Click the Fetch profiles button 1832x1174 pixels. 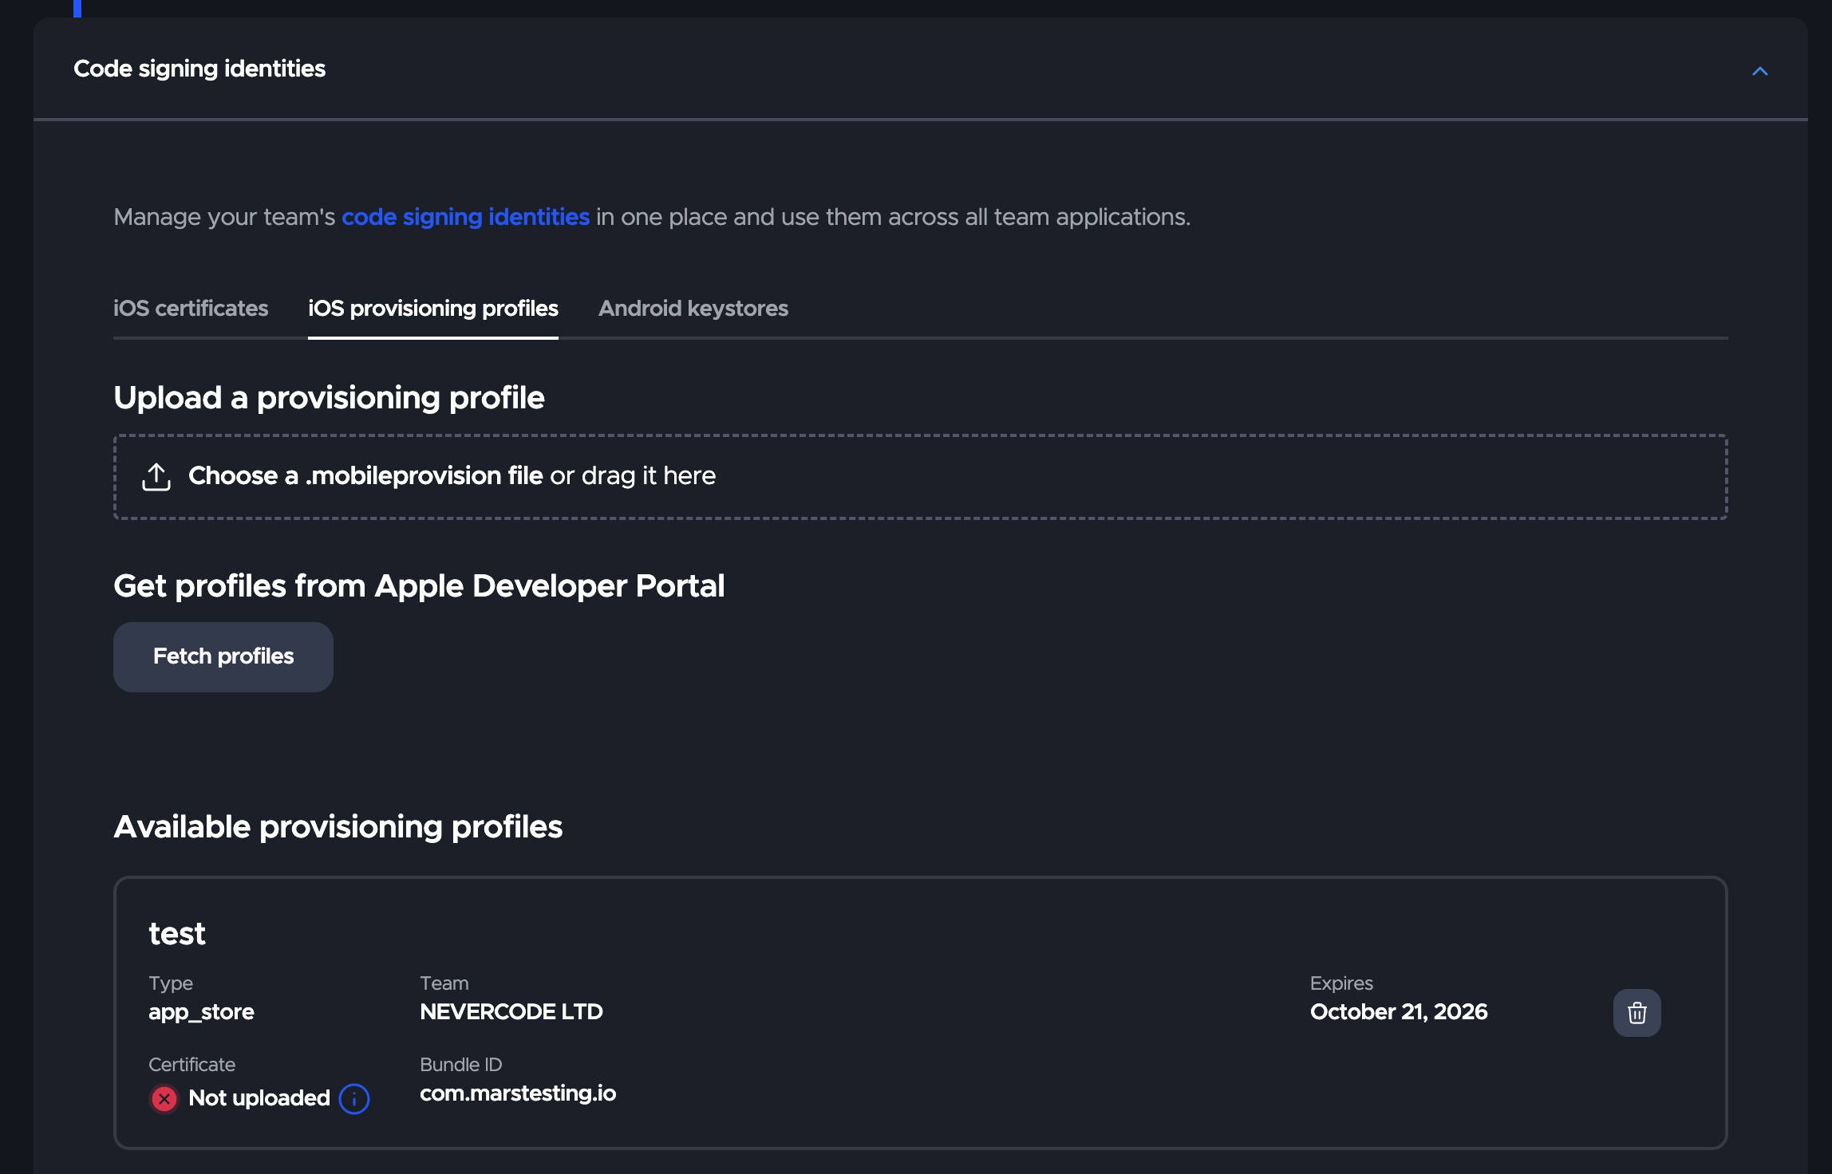click(x=223, y=656)
